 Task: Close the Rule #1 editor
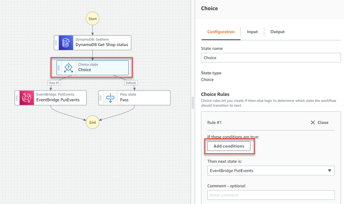pyautogui.click(x=319, y=122)
